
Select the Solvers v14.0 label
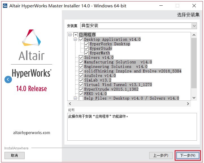(99, 57)
